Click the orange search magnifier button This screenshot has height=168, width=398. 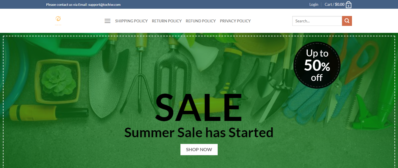(347, 21)
